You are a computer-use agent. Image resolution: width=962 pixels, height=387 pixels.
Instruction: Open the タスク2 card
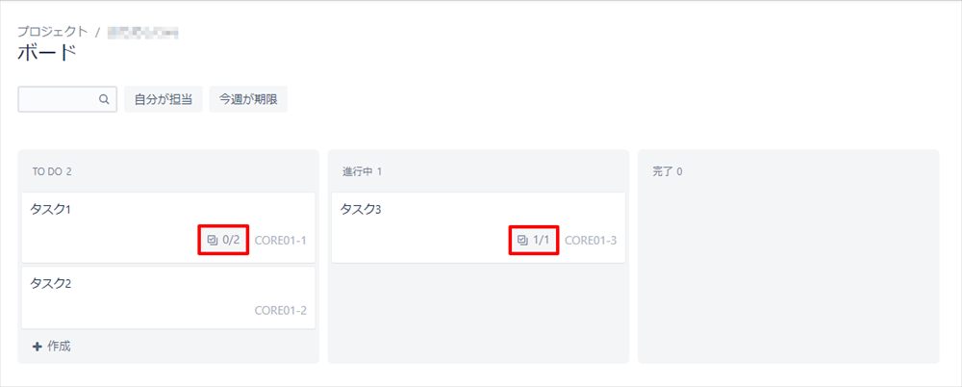(168, 297)
